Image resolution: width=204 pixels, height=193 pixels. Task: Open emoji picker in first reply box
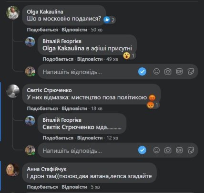pos(156,72)
